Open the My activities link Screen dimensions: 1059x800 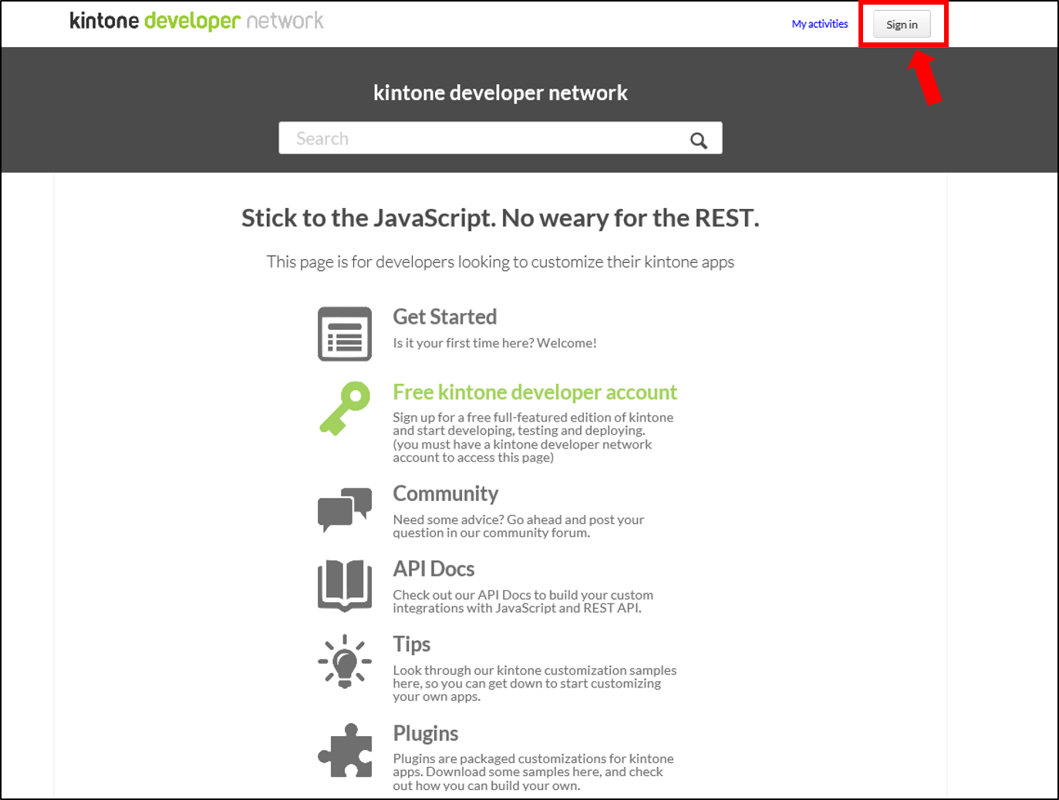tap(820, 24)
